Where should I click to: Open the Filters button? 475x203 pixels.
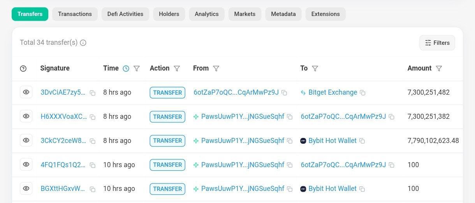437,43
